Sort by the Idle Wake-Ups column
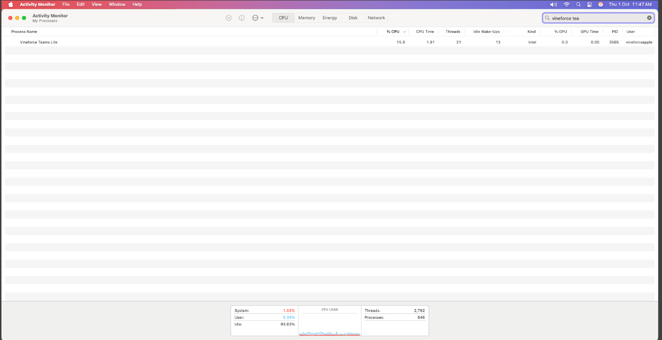Screen dimensions: 662x340 click(486, 31)
